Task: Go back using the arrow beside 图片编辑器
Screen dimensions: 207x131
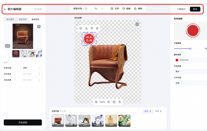Action: point(5,9)
